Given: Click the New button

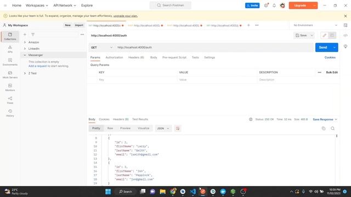Looking at the screenshot, I should 67,25.
